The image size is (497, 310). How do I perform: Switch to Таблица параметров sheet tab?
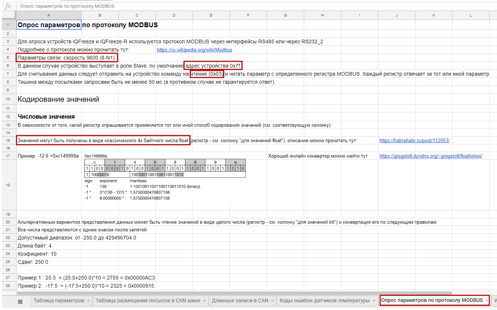point(59,300)
